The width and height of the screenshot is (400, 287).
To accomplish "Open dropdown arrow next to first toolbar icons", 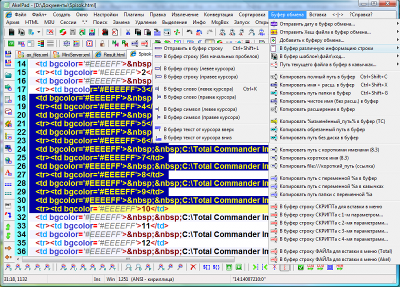I will pos(39,32).
